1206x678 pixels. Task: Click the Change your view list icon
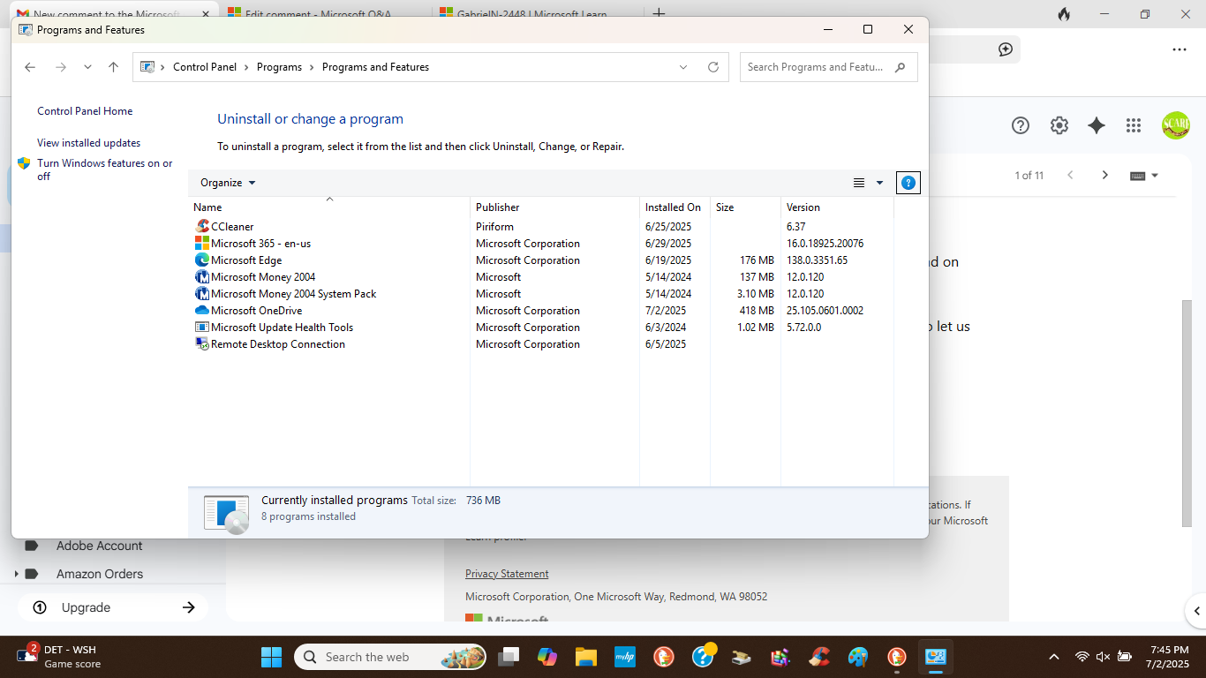coord(859,183)
